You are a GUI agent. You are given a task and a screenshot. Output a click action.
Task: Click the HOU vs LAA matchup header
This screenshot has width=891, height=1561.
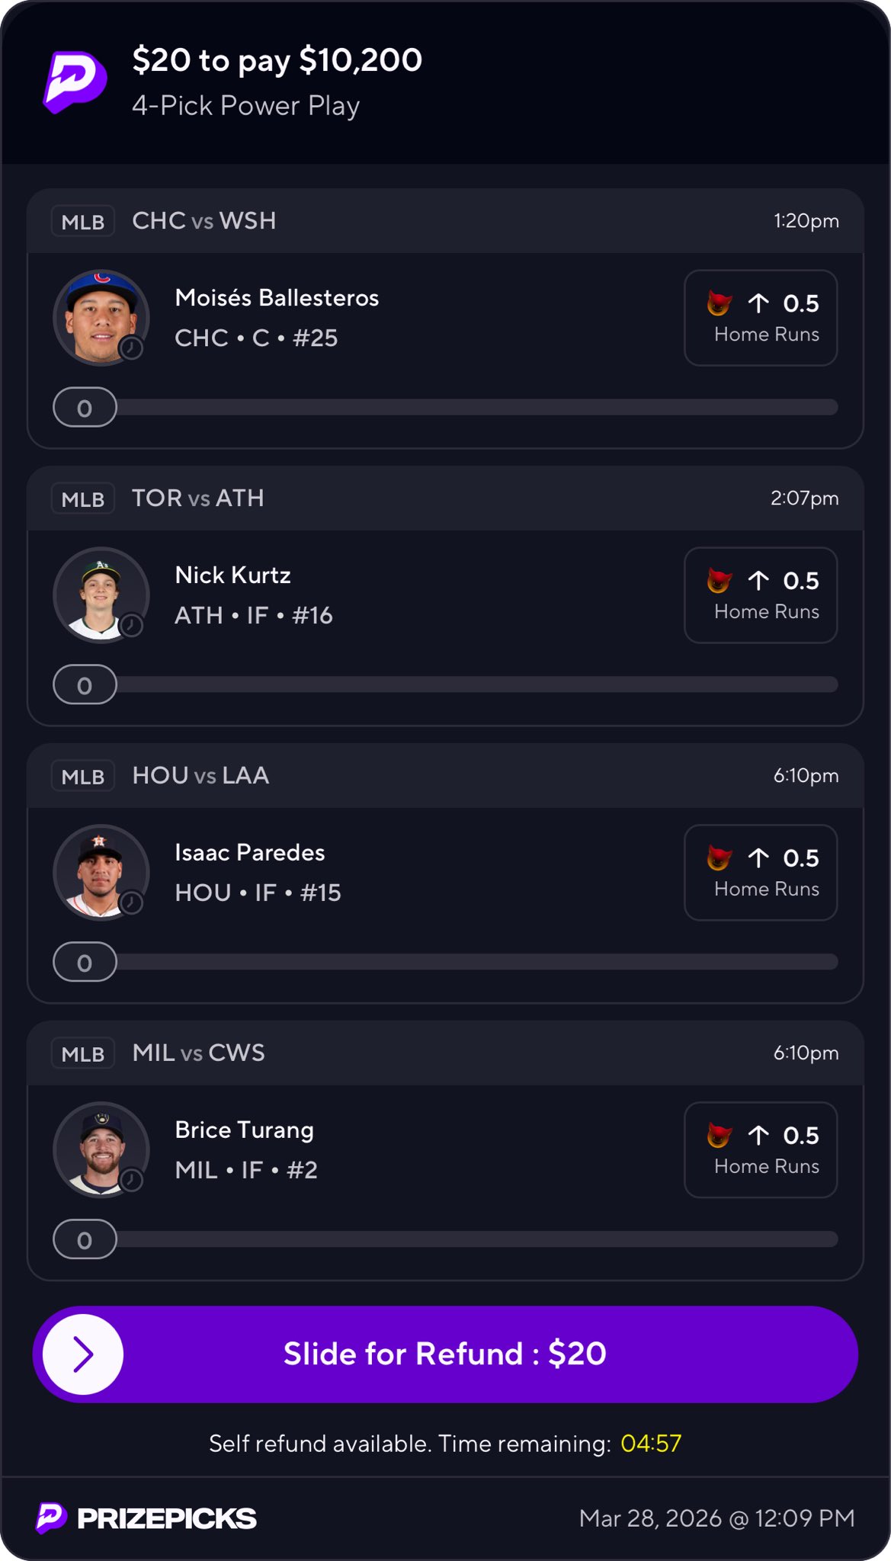point(200,776)
